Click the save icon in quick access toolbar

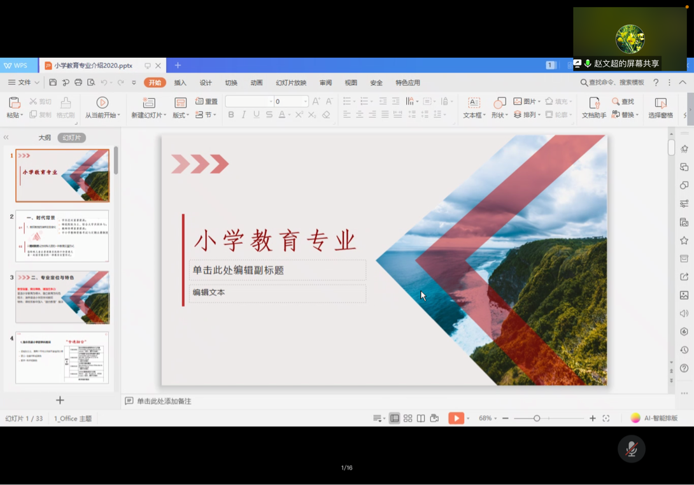(53, 83)
